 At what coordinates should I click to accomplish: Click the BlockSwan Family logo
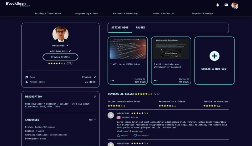pos(18,4)
